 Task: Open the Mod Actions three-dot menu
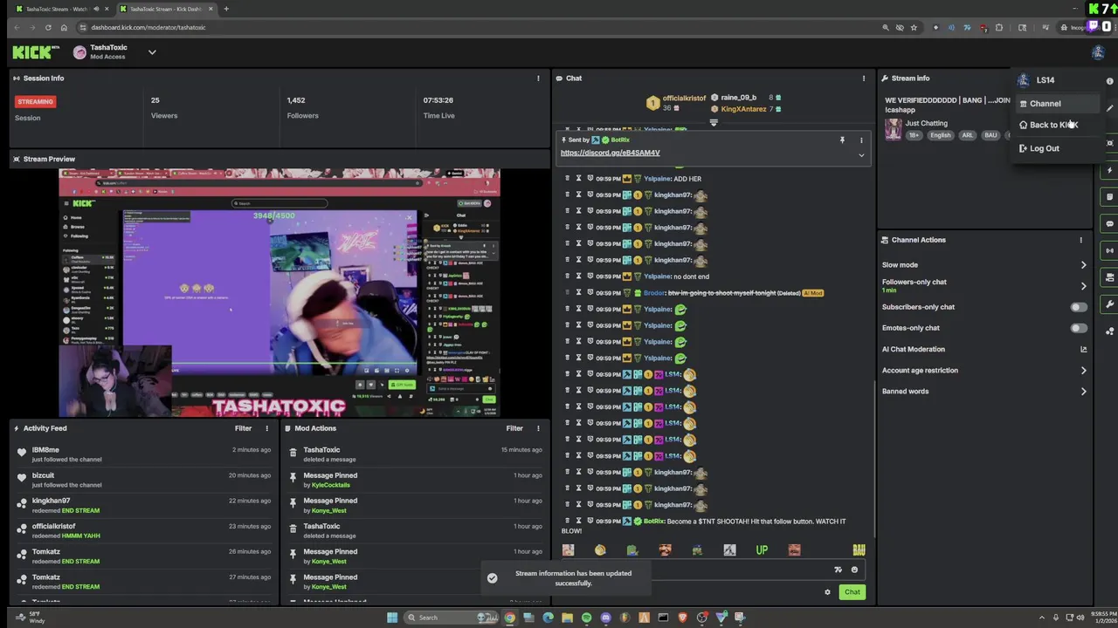pyautogui.click(x=538, y=428)
